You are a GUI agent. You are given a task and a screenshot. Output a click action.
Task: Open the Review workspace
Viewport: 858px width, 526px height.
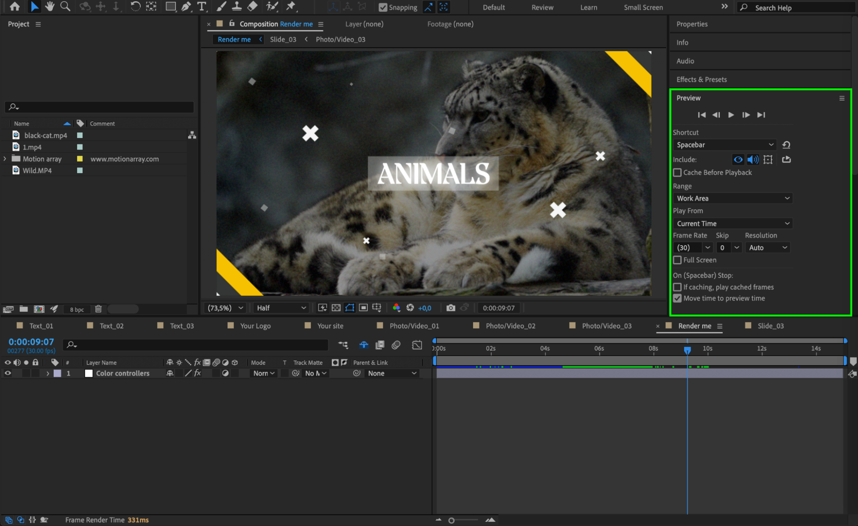(542, 7)
